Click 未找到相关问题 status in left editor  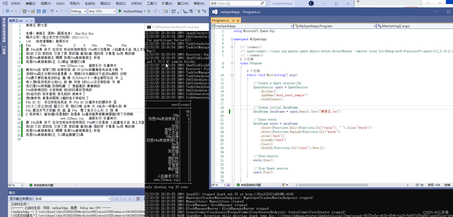41,185
